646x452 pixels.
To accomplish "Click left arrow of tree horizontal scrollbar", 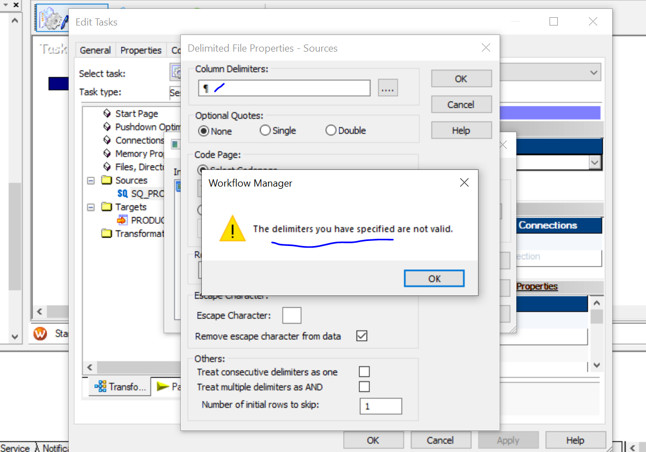I will [x=90, y=366].
